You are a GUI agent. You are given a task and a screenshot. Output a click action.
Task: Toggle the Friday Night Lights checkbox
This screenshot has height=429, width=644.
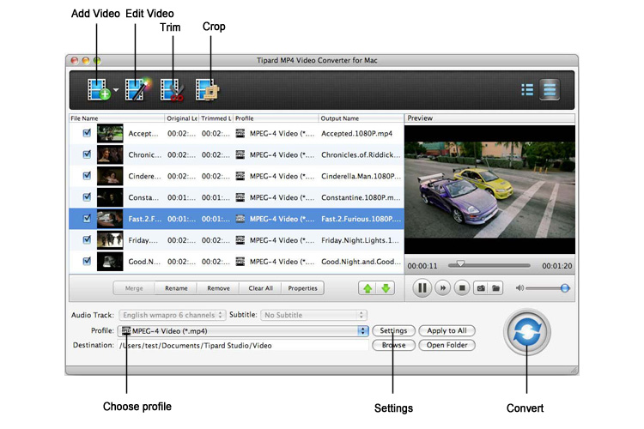[87, 239]
